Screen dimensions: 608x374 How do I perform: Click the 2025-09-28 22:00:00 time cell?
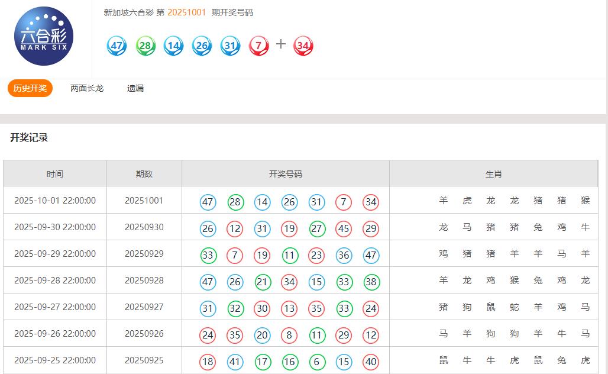tap(55, 280)
